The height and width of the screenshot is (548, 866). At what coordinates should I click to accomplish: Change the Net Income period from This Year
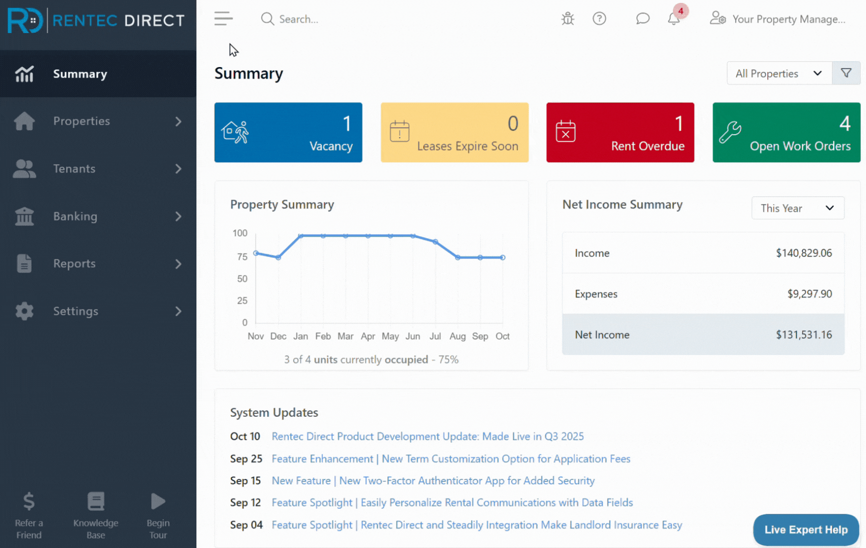[x=797, y=208]
